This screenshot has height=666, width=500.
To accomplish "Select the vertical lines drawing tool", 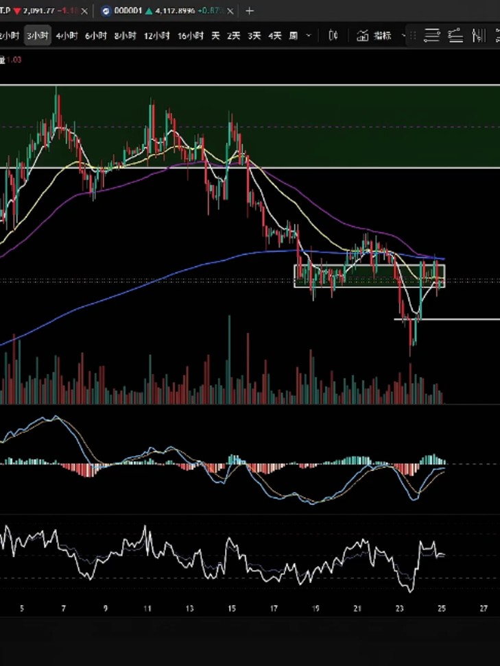I will [479, 36].
